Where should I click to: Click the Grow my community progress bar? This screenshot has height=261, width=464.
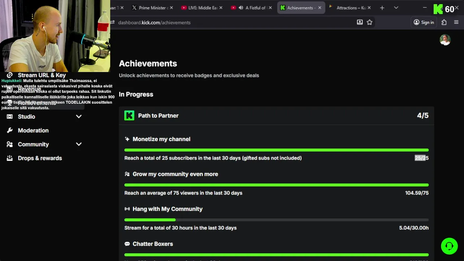(x=276, y=185)
